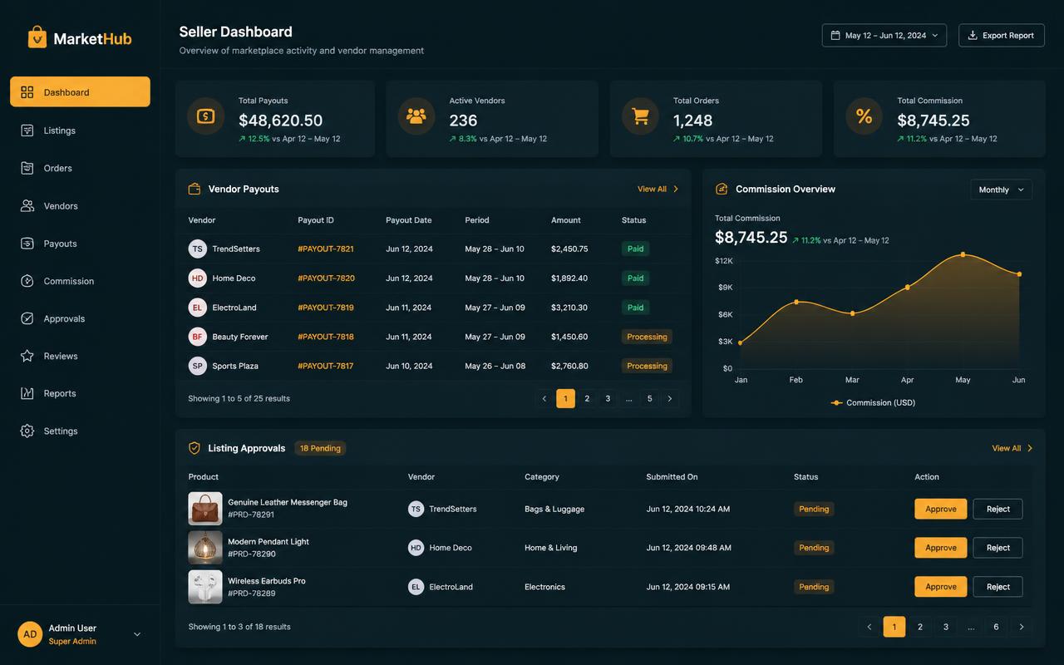Open the Genuine Leather Messenger Bag thumbnail

(x=205, y=509)
